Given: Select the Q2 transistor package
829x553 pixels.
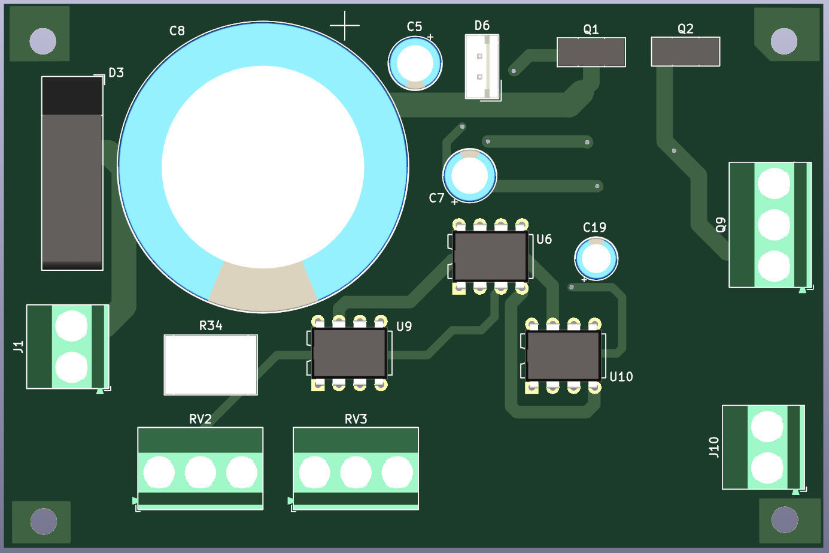Looking at the screenshot, I should click(685, 52).
